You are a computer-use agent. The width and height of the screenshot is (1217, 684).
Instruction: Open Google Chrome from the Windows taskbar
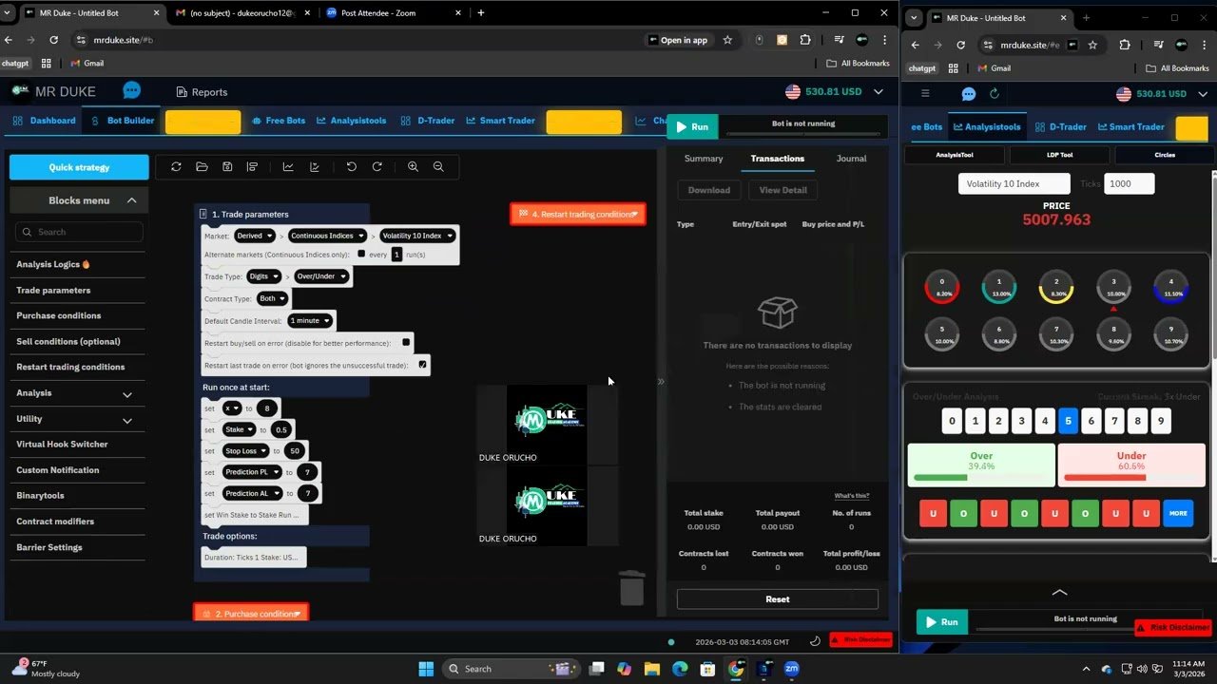[736, 668]
